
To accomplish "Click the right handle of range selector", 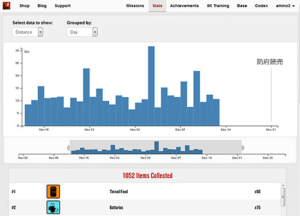I will [242, 148].
